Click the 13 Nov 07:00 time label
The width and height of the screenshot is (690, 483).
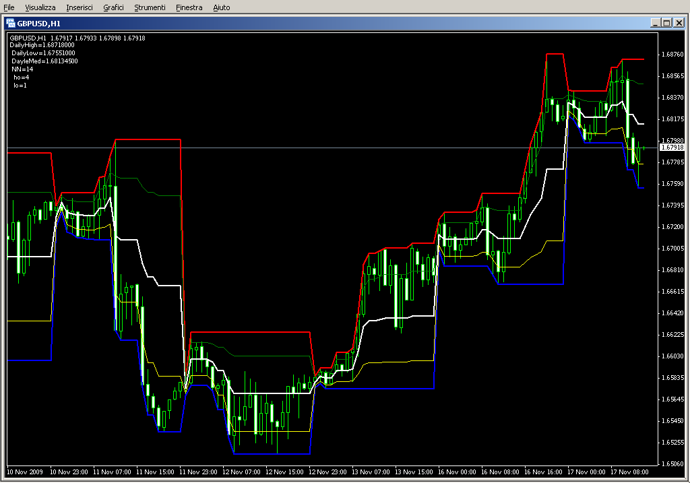point(371,472)
